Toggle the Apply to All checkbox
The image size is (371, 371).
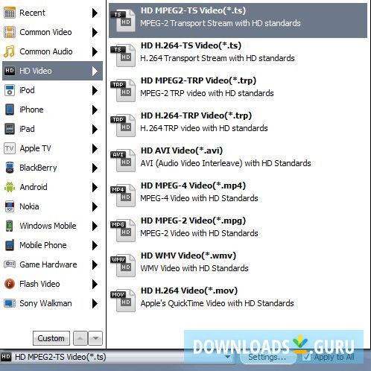click(x=306, y=357)
